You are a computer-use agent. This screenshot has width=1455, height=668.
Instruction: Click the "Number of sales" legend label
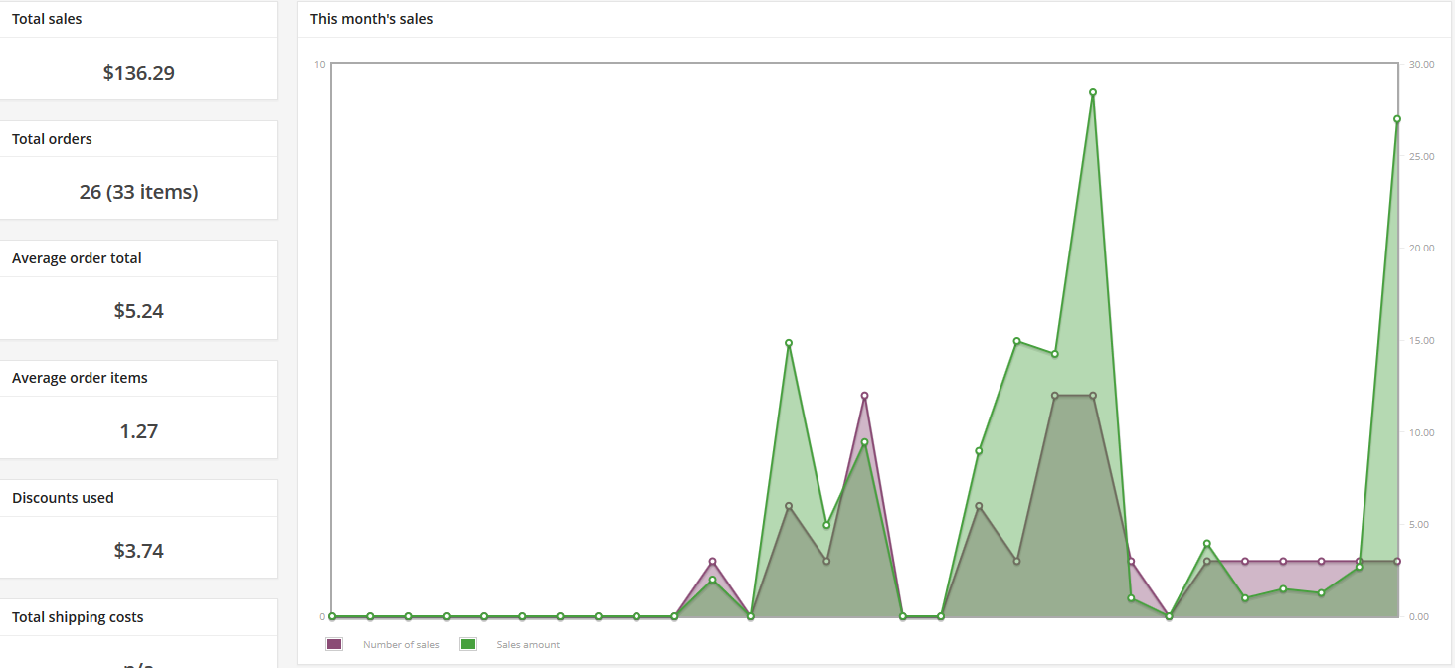401,645
